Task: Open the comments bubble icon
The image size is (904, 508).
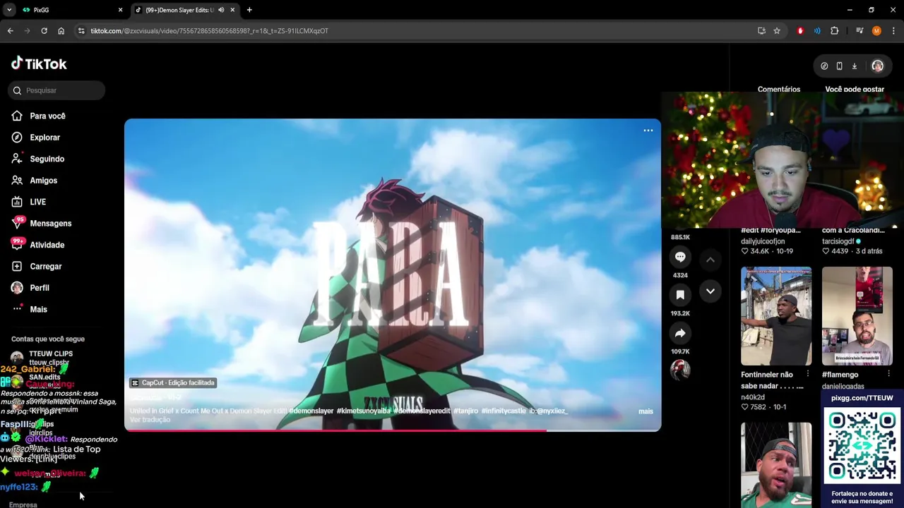Action: point(680,257)
